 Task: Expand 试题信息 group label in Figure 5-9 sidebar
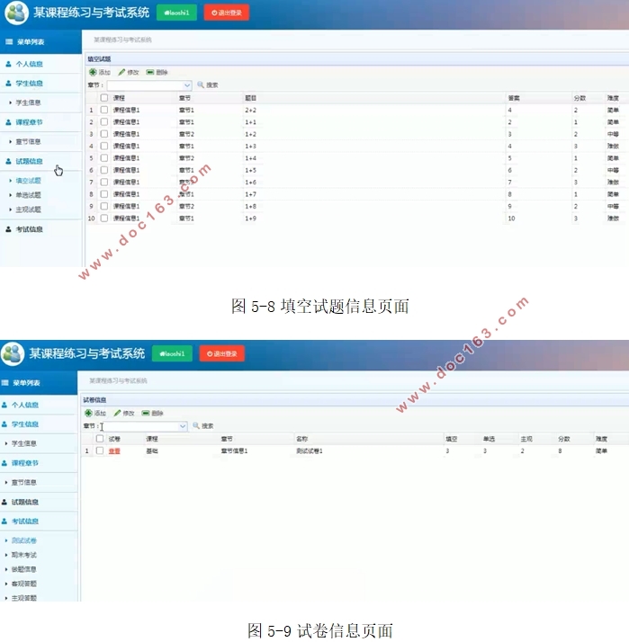[x=25, y=502]
